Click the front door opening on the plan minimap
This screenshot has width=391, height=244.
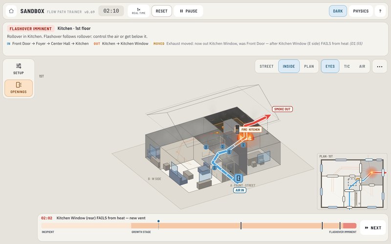(349, 207)
